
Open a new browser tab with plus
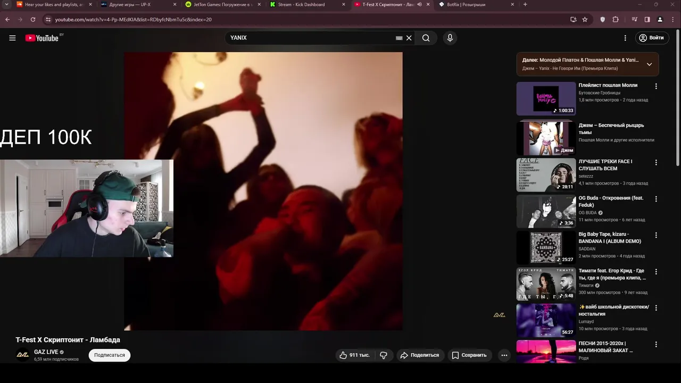coord(525,4)
